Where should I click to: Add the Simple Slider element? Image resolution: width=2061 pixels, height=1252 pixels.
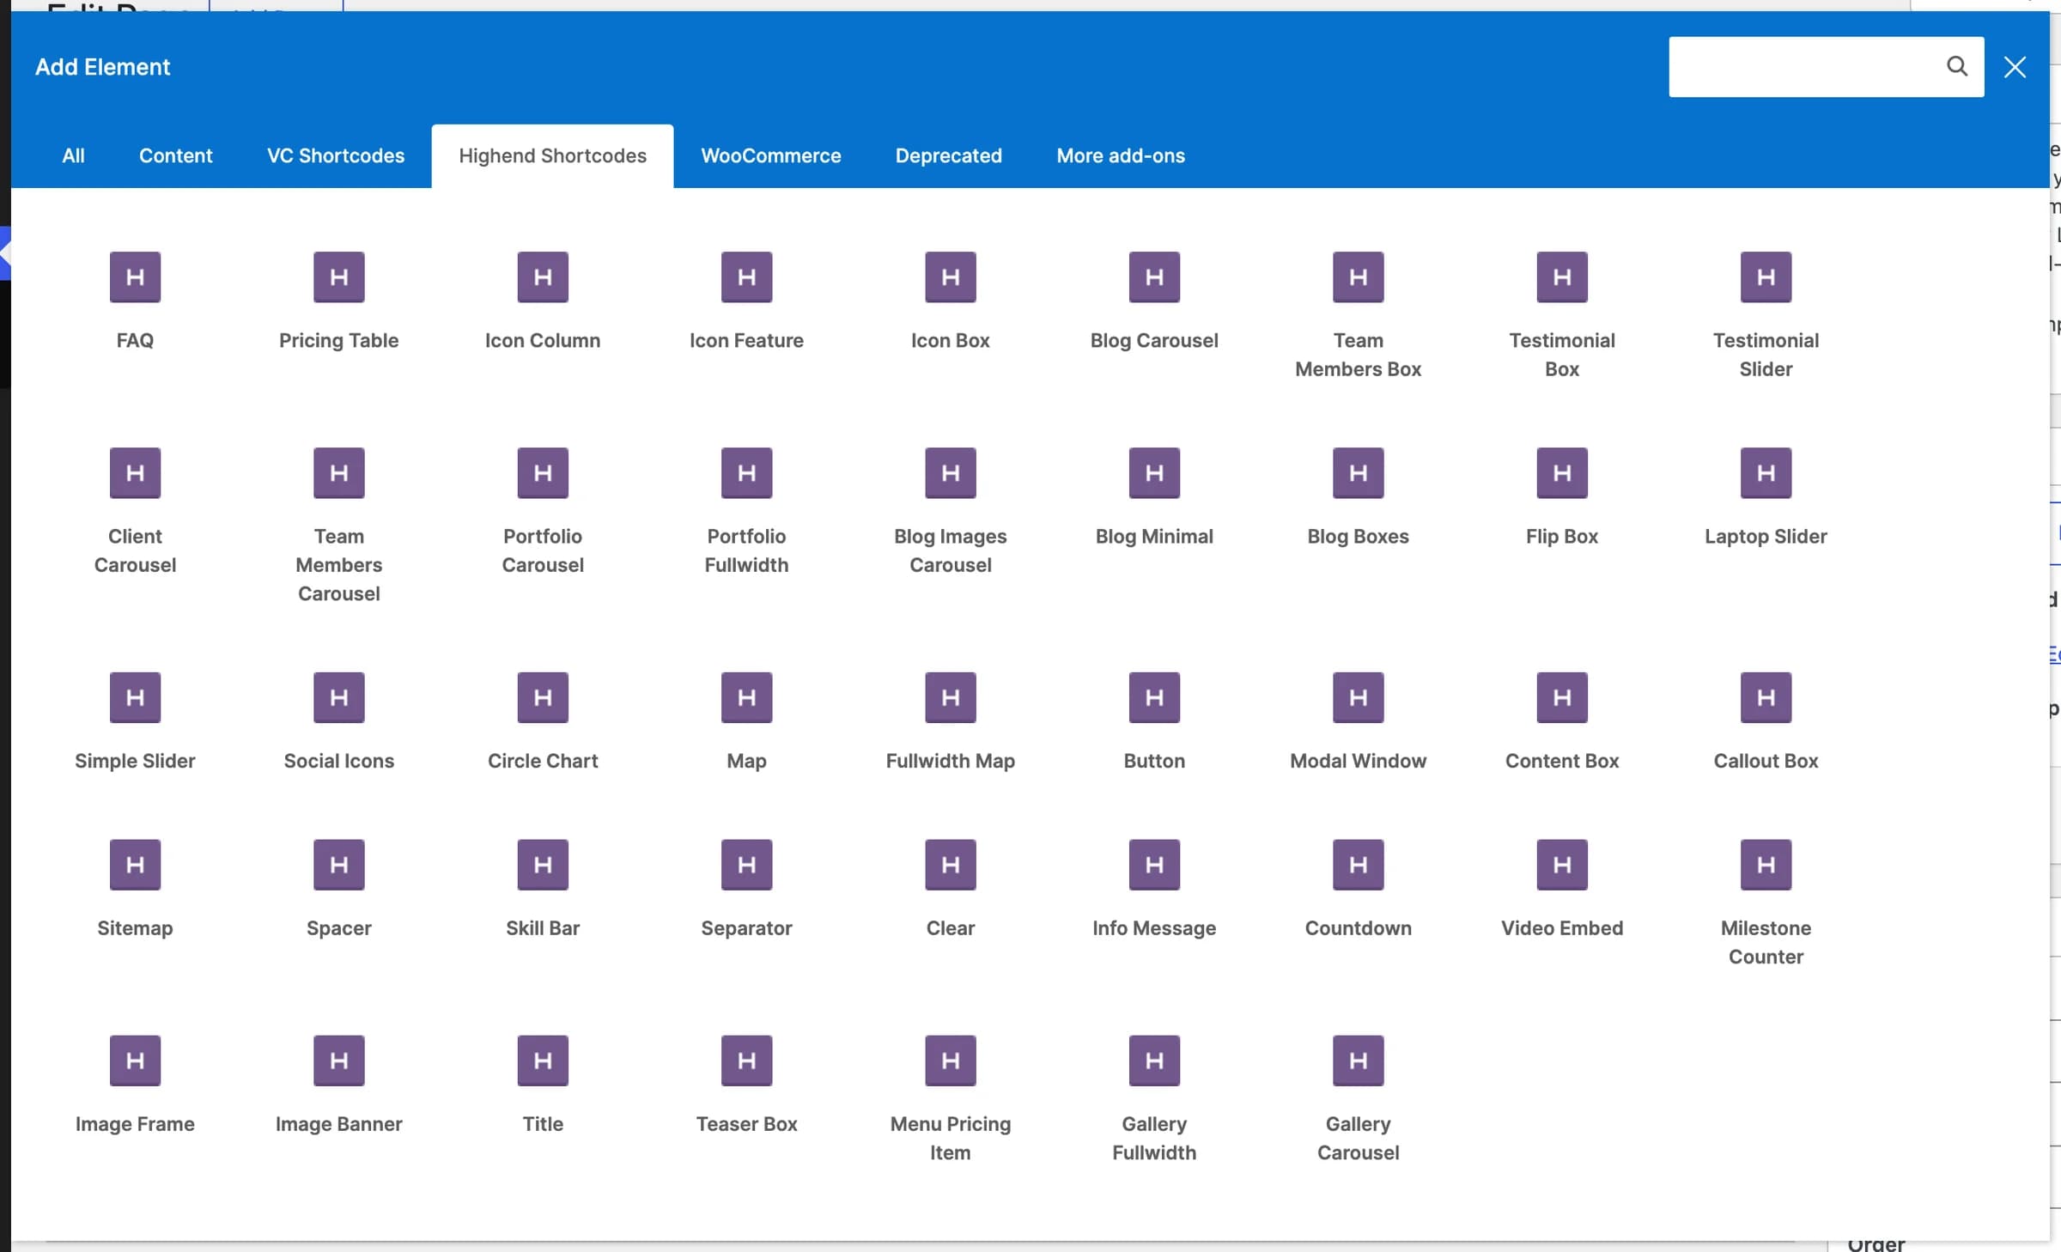135,721
